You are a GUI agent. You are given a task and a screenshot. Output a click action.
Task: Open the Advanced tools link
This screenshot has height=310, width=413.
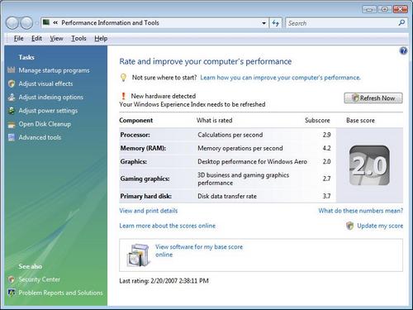pyautogui.click(x=40, y=137)
